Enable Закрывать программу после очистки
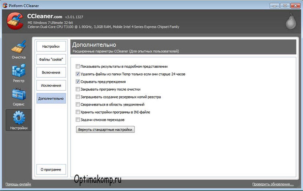 point(78,89)
